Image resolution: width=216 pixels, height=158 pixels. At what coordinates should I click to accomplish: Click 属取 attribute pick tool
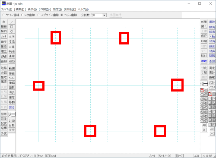(212, 22)
